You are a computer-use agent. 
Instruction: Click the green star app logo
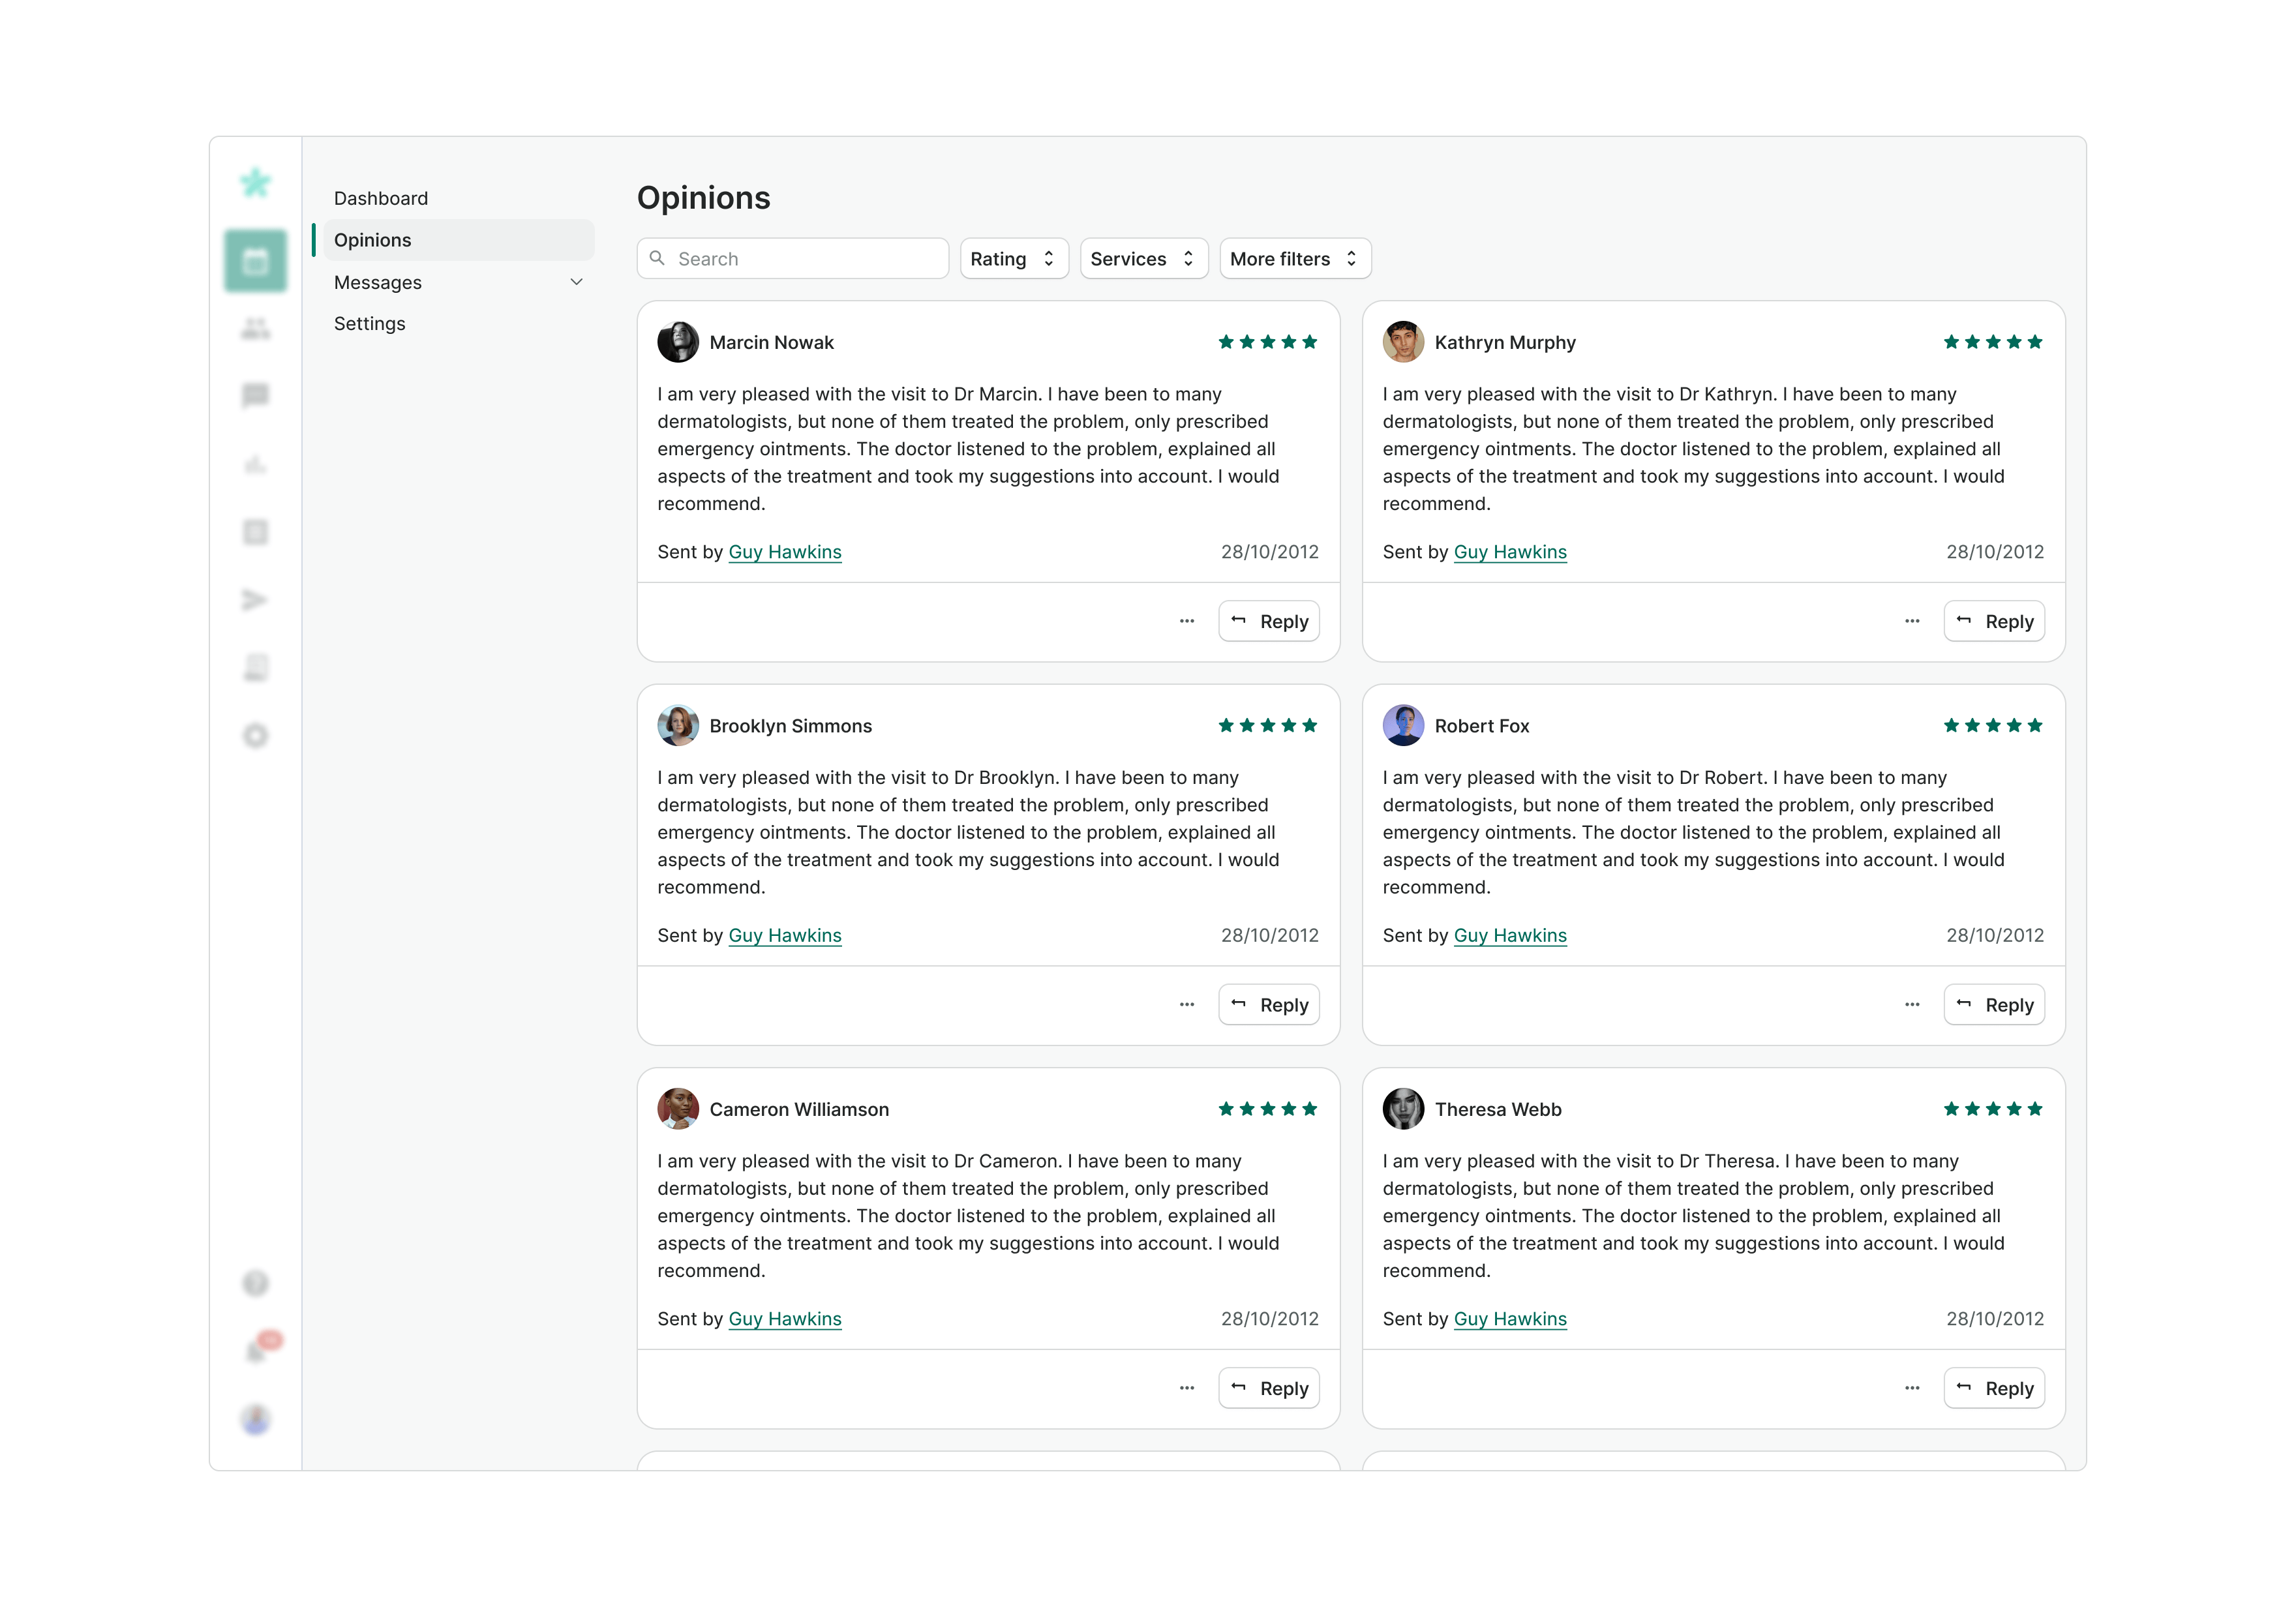[x=255, y=183]
